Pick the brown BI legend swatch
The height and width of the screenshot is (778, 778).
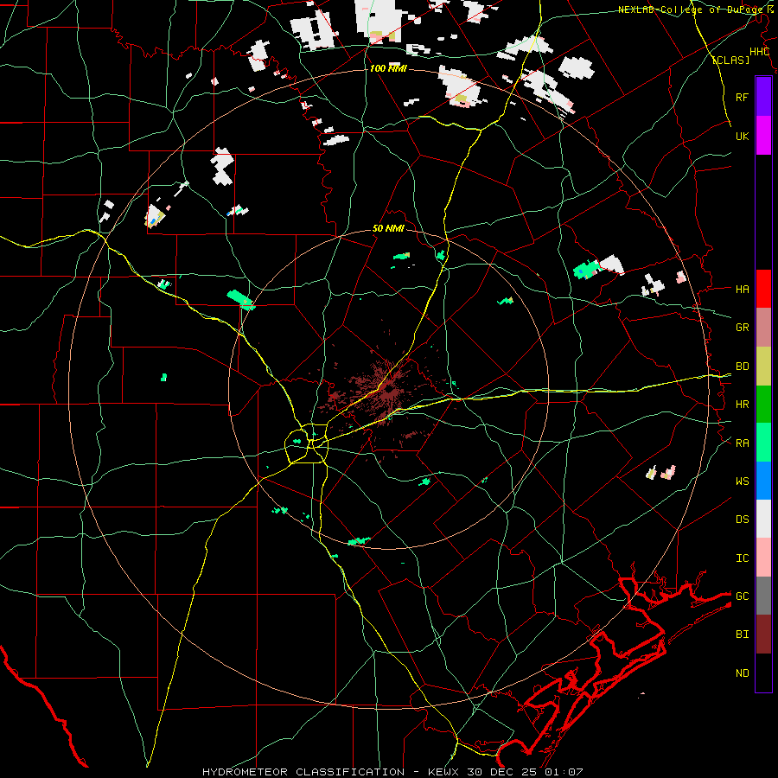pyautogui.click(x=763, y=635)
